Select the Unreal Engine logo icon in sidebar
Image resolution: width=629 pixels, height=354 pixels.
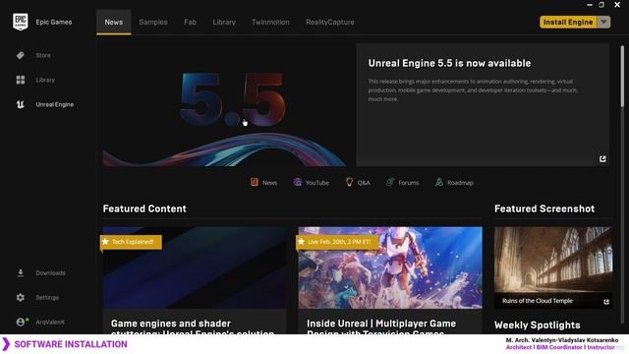(x=21, y=104)
